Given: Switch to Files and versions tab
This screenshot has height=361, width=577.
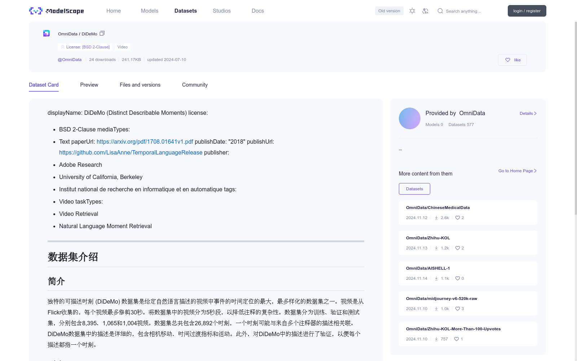Looking at the screenshot, I should tap(140, 85).
